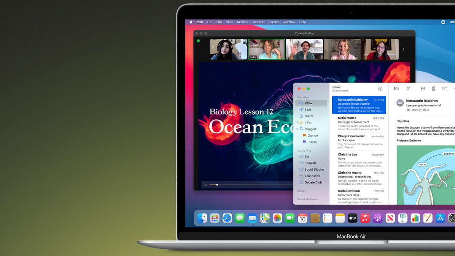The image size is (455, 256).
Task: Launch Apple TV from the Dock
Action: tap(353, 218)
